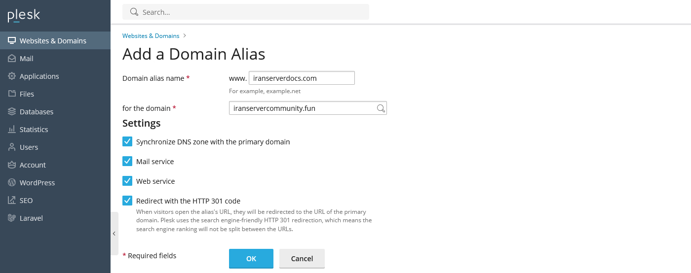691x273 pixels.
Task: Click the Databases stack icon
Action: click(12, 112)
